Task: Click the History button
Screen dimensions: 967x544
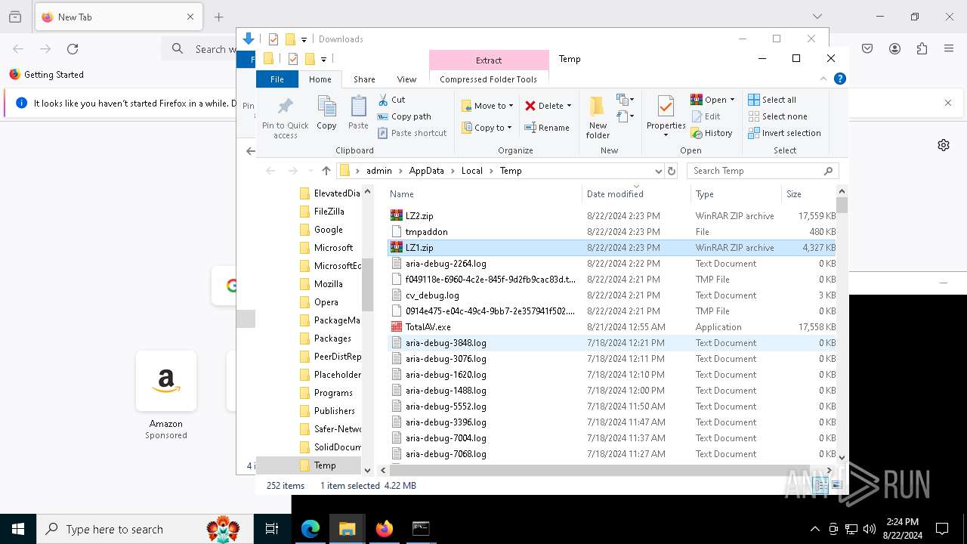Action: coord(711,133)
